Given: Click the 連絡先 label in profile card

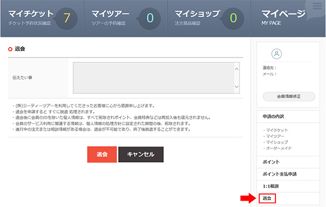Looking at the screenshot, I should pyautogui.click(x=269, y=68).
